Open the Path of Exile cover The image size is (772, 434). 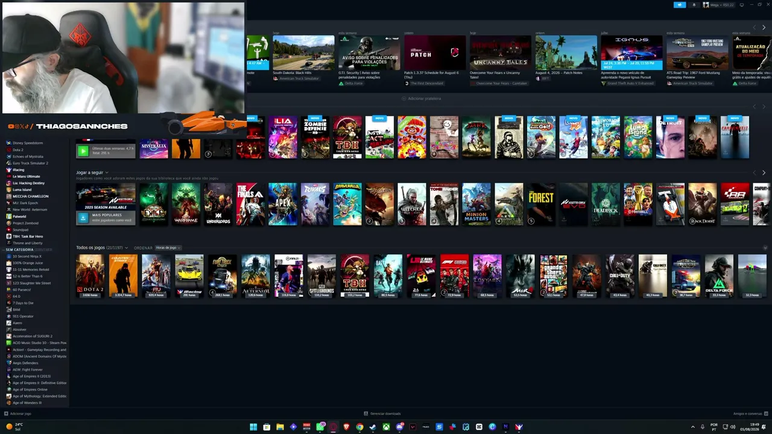coord(154,204)
